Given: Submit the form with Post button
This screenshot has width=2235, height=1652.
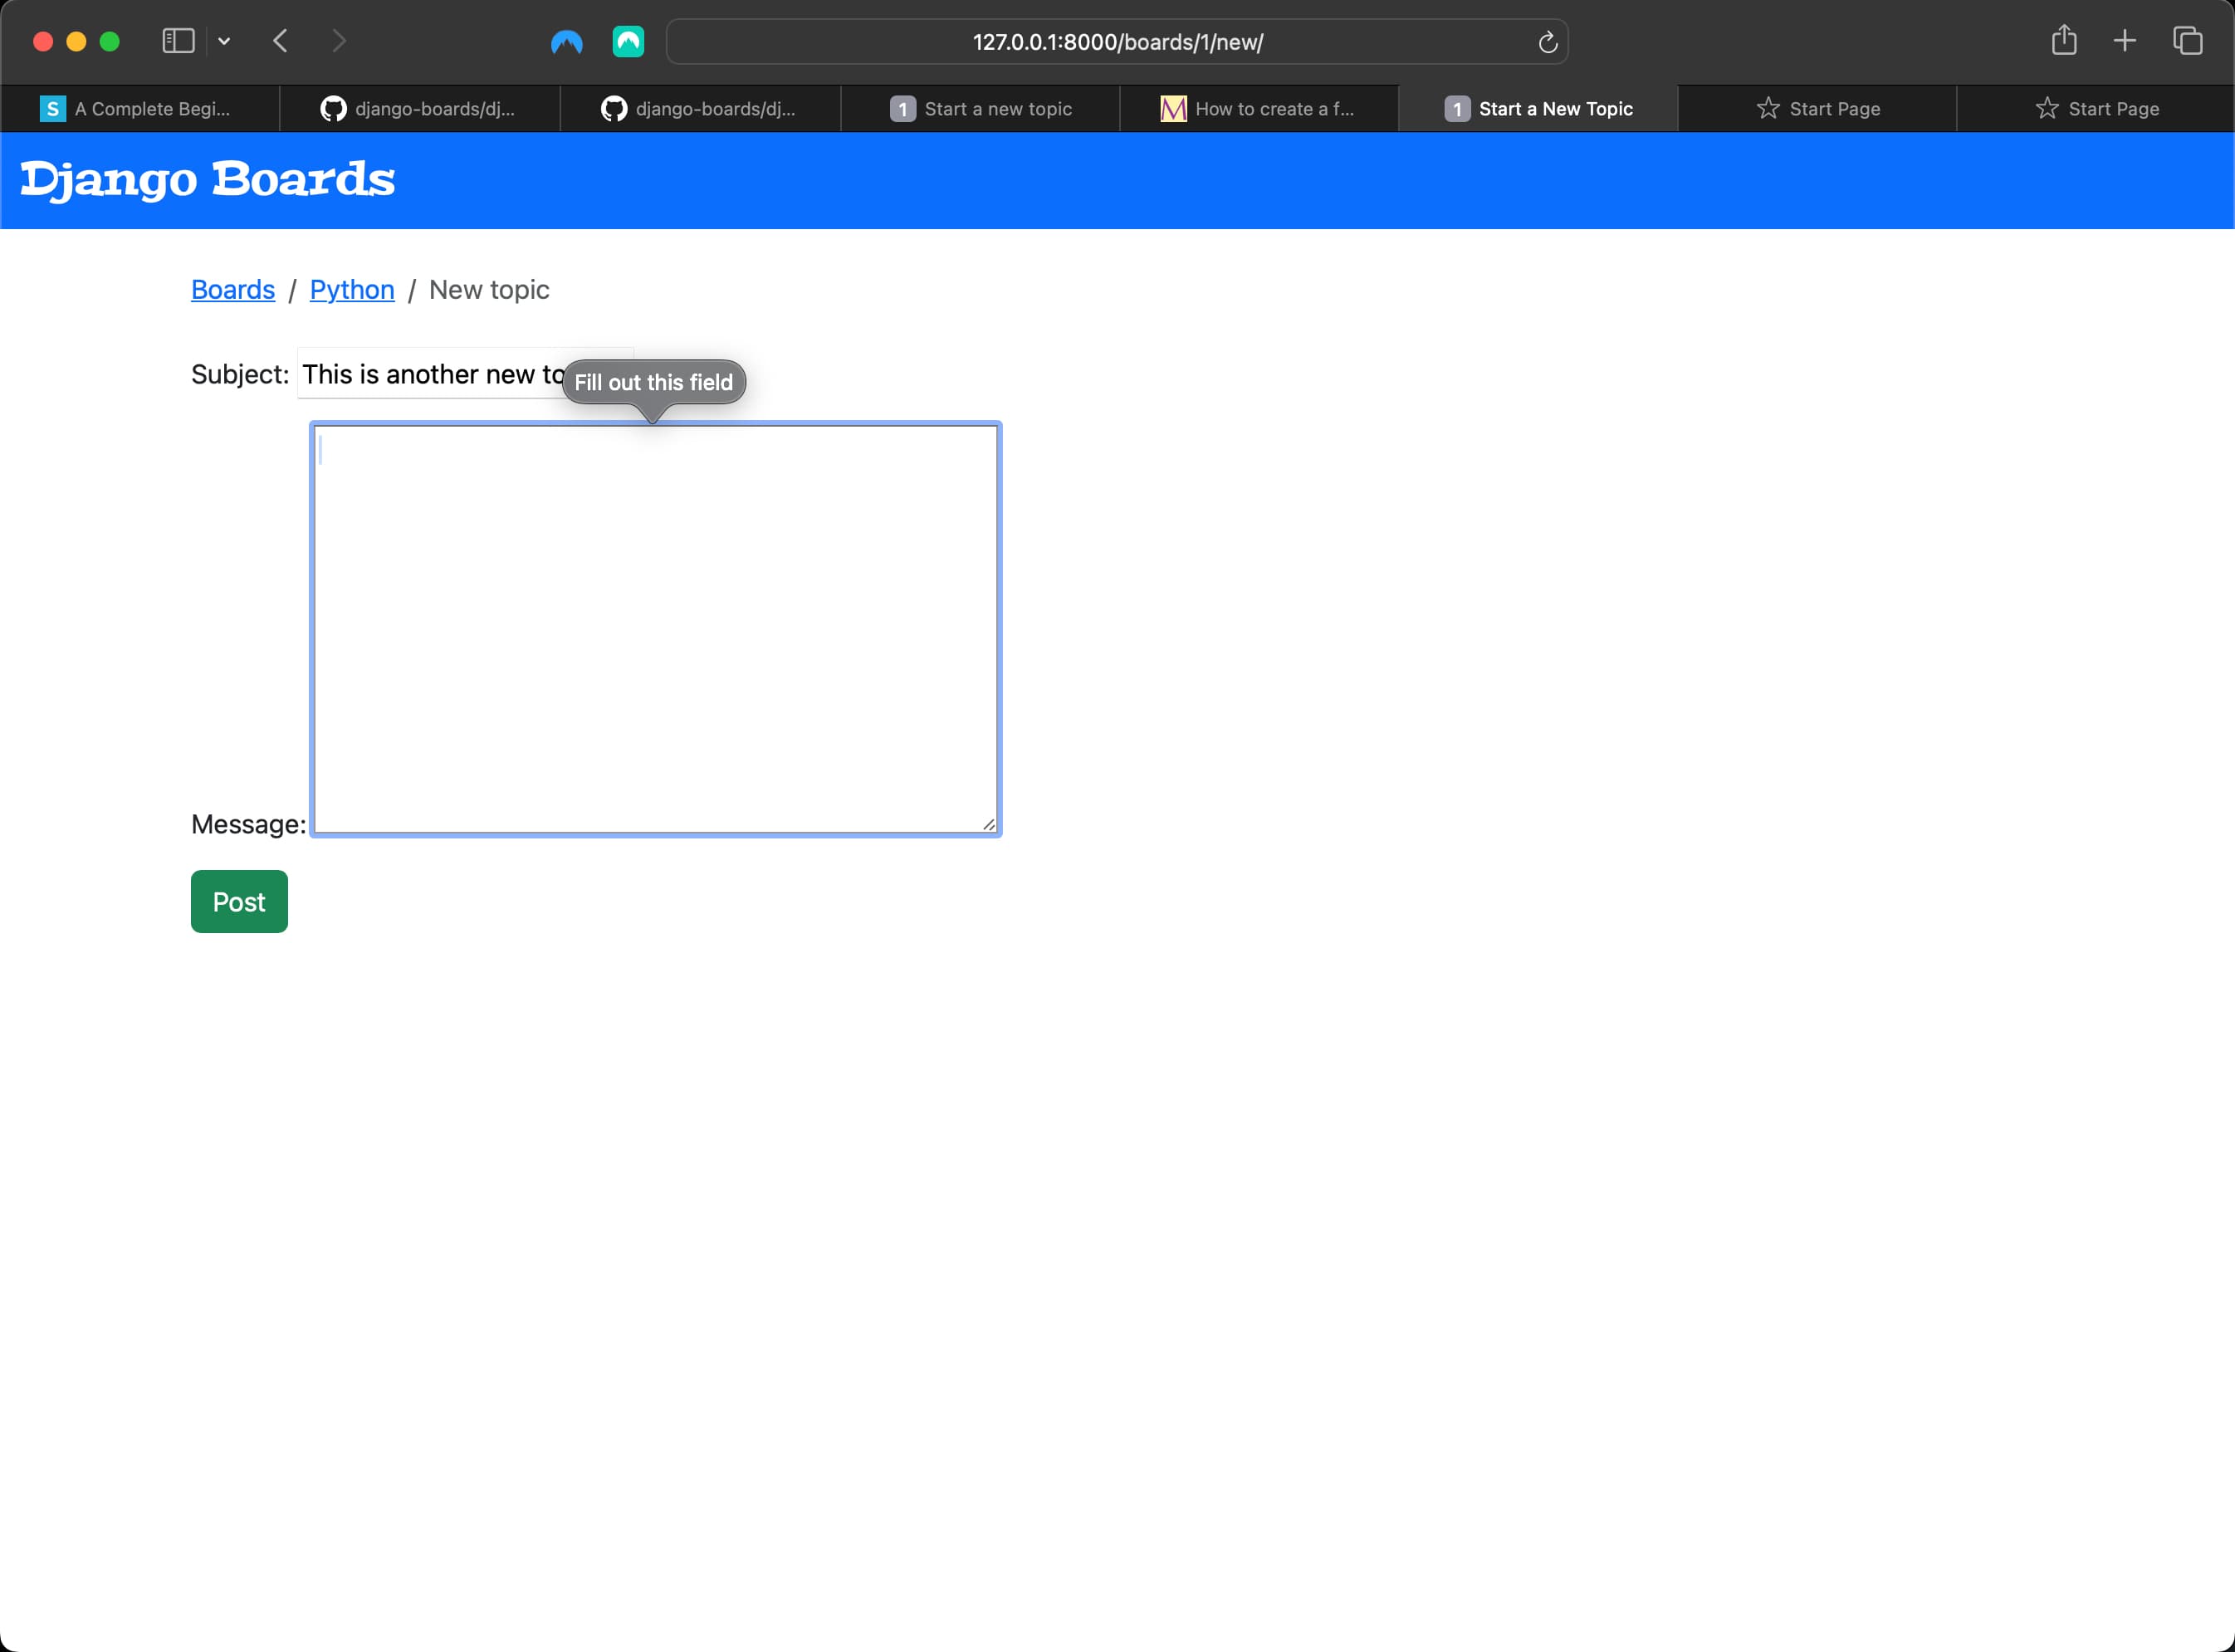Looking at the screenshot, I should click(239, 902).
